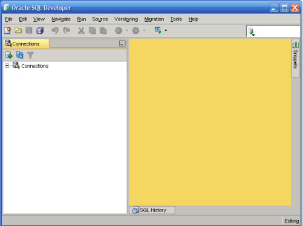Select the Connections panel tab
Screen dimensions: 303x226
[x=26, y=44]
